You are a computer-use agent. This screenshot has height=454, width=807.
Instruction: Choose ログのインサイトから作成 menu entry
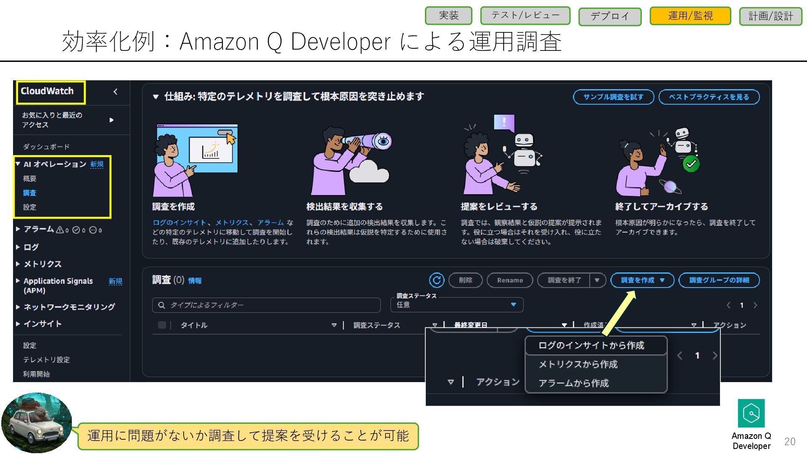pyautogui.click(x=596, y=346)
